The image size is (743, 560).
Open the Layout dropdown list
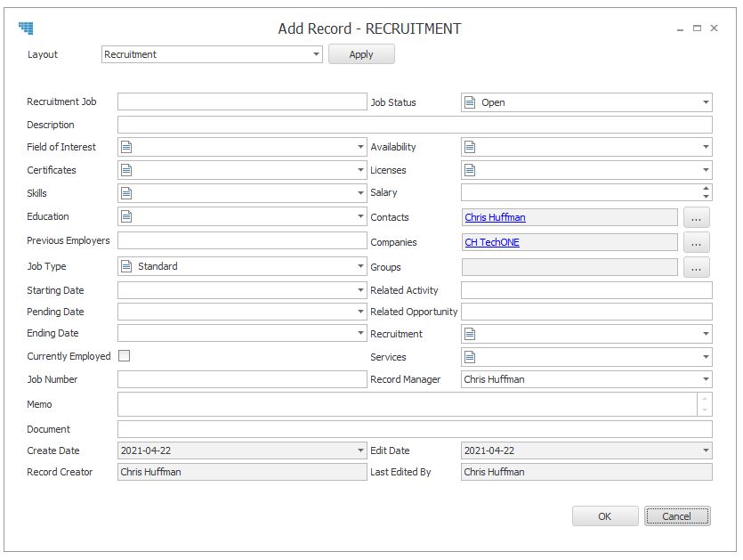[316, 54]
